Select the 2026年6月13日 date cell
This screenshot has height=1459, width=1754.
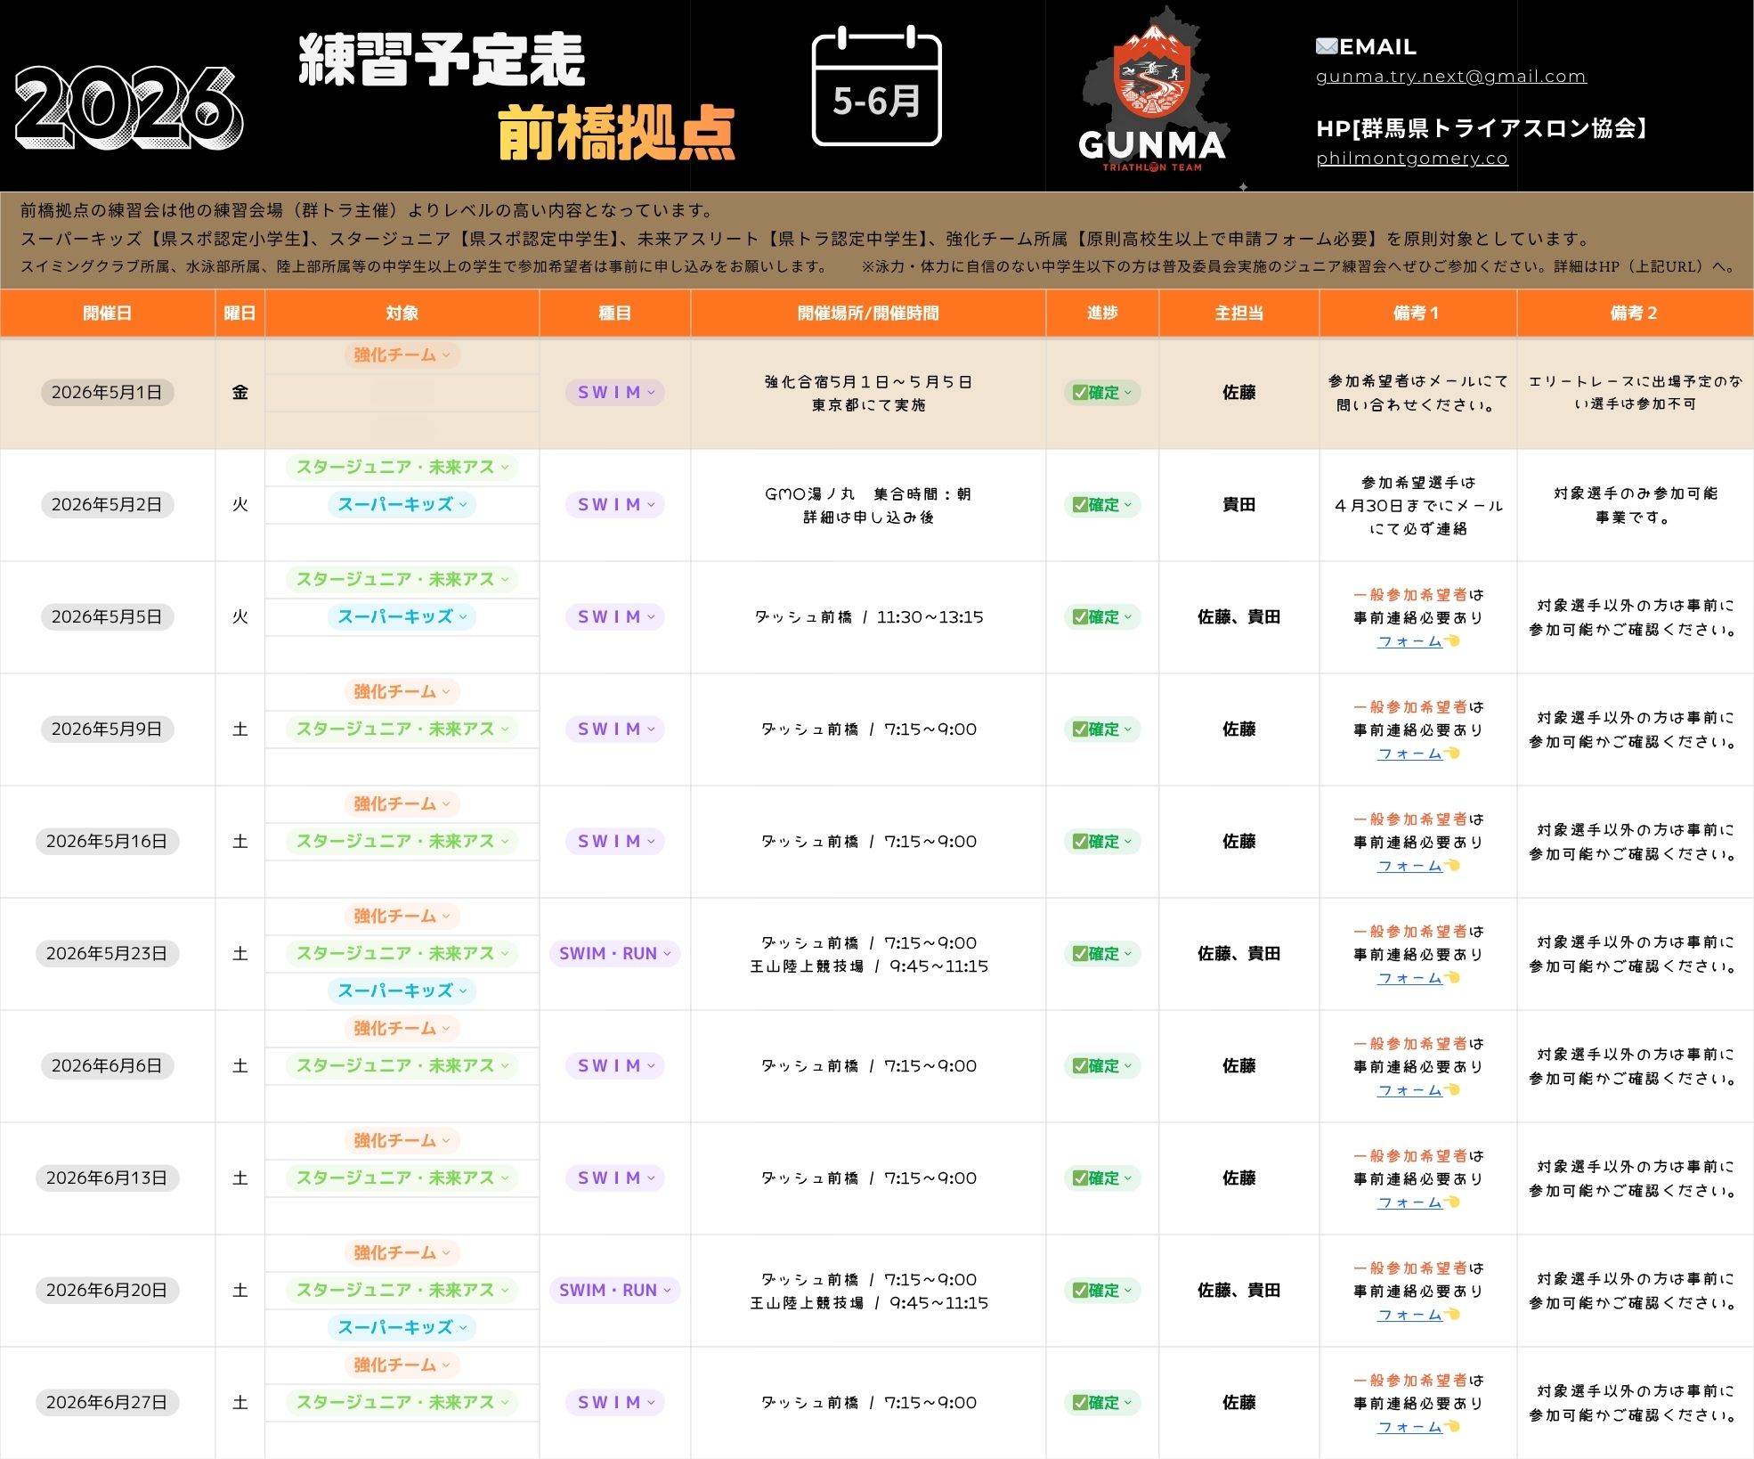point(107,1178)
